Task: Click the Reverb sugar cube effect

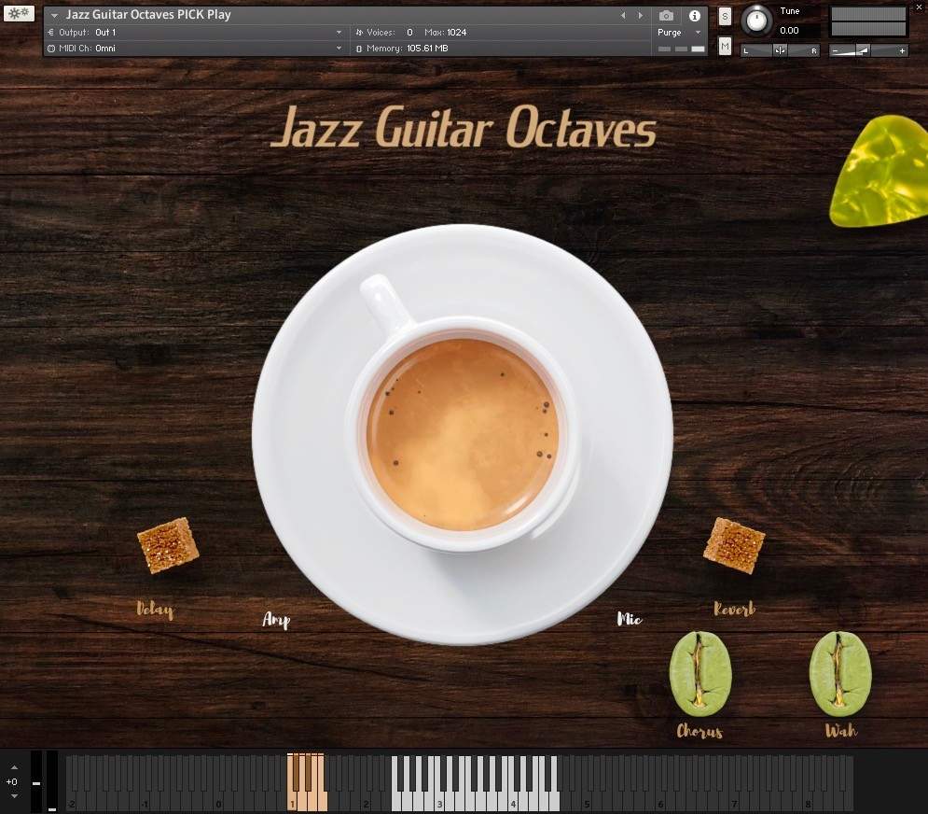Action: pos(735,546)
